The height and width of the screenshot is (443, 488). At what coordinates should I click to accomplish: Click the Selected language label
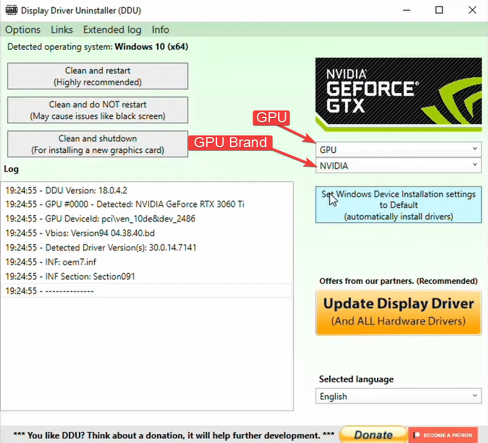coord(356,379)
